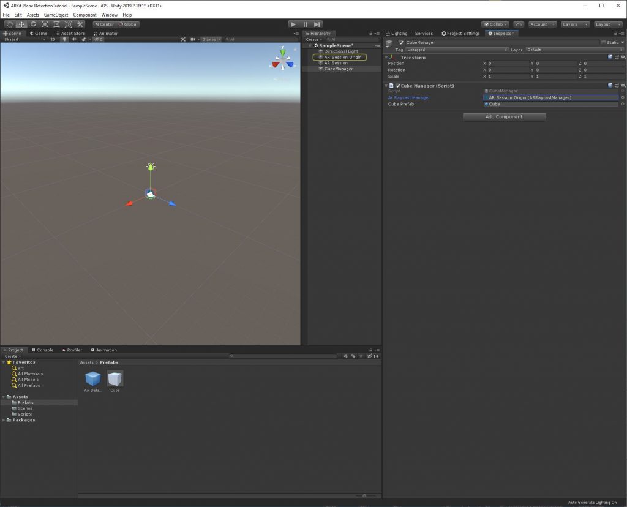Open the Window menu
The image size is (627, 507).
tap(109, 15)
